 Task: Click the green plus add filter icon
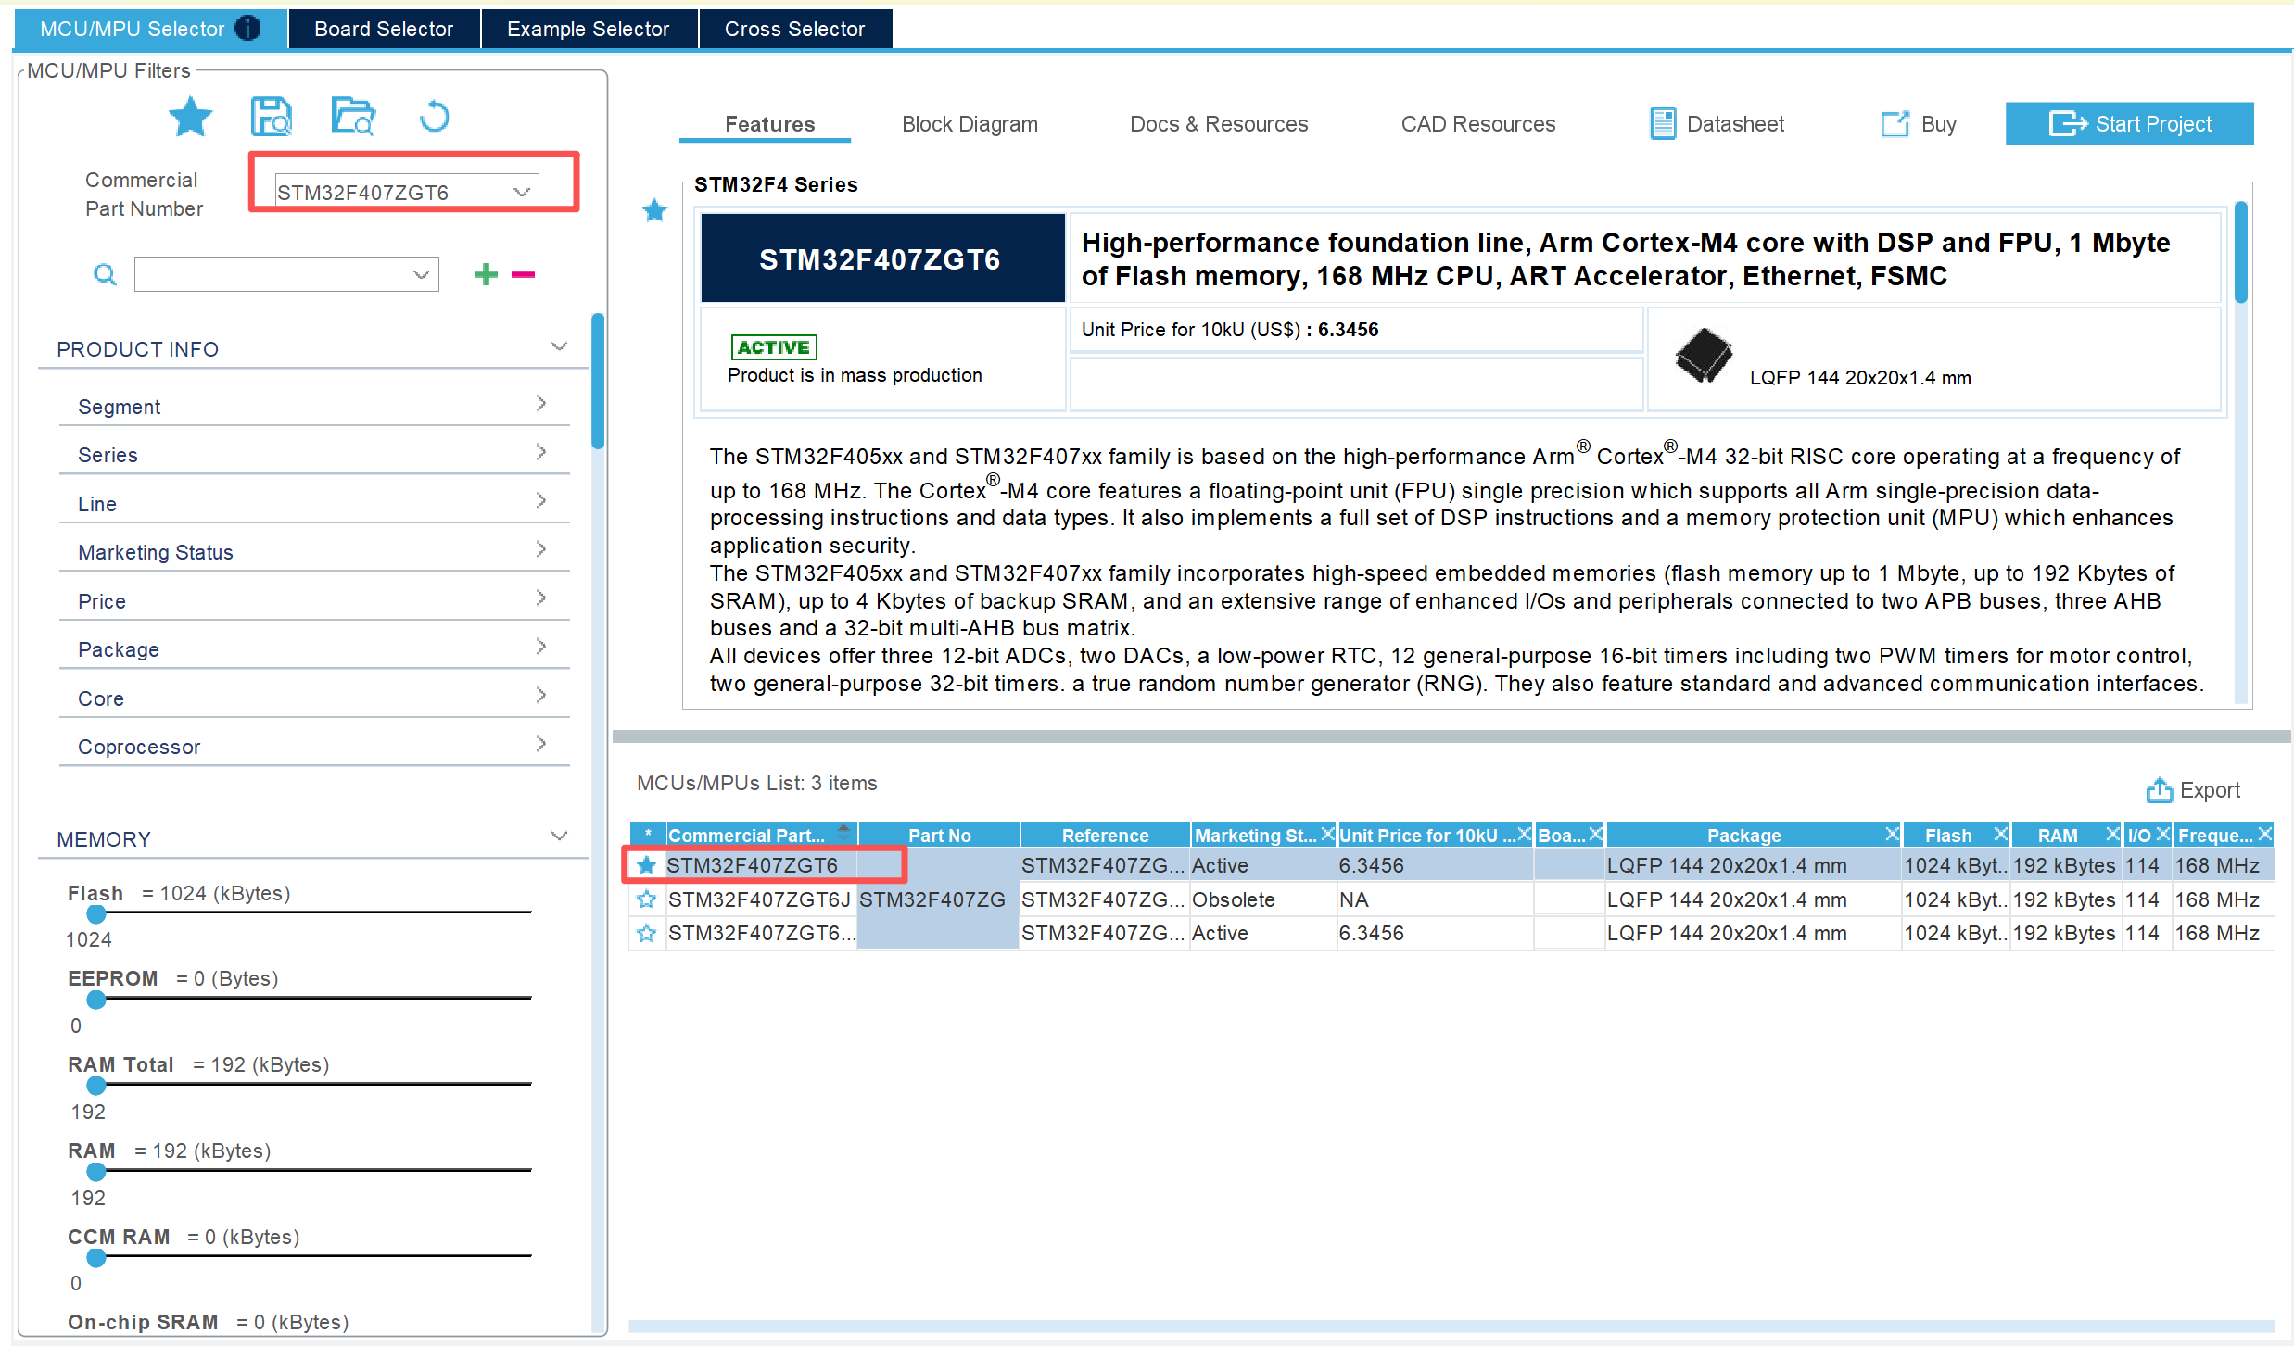(486, 274)
